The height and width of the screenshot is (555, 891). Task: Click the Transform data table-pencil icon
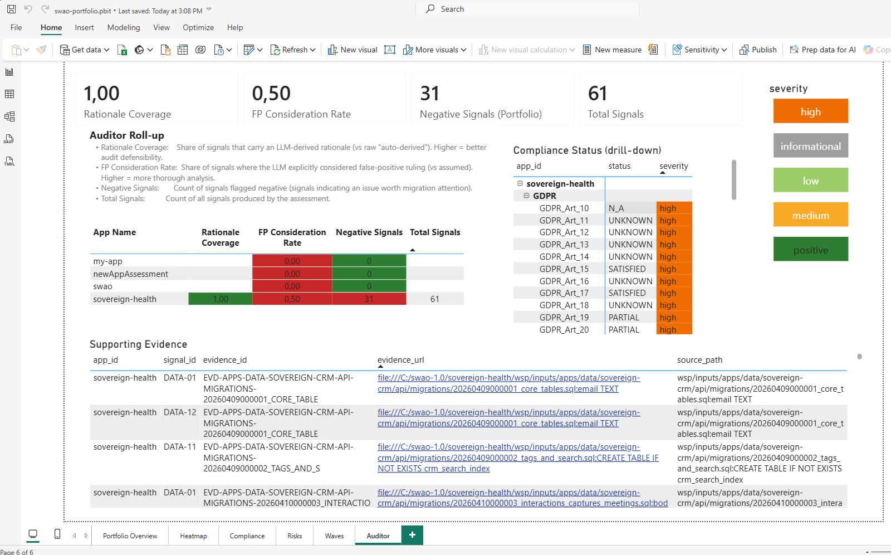(x=249, y=50)
